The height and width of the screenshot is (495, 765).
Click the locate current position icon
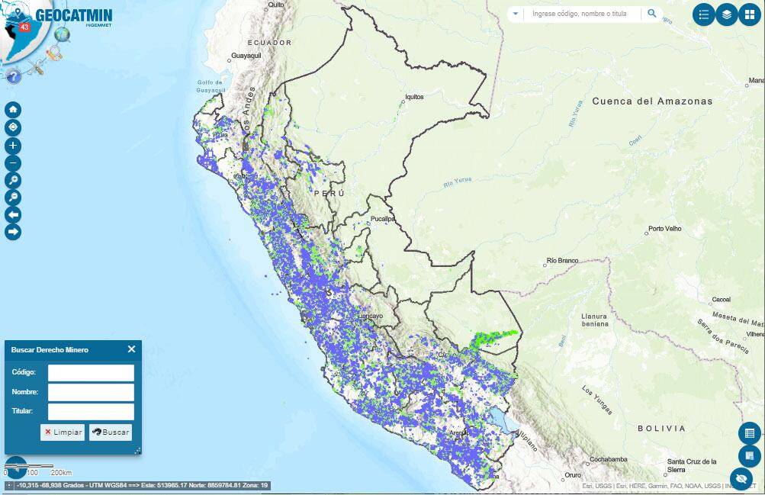coord(12,127)
